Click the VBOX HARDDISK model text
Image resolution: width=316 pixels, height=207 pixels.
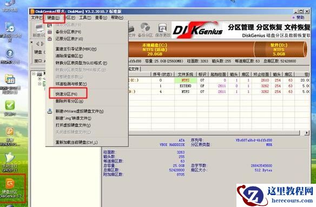point(172,145)
